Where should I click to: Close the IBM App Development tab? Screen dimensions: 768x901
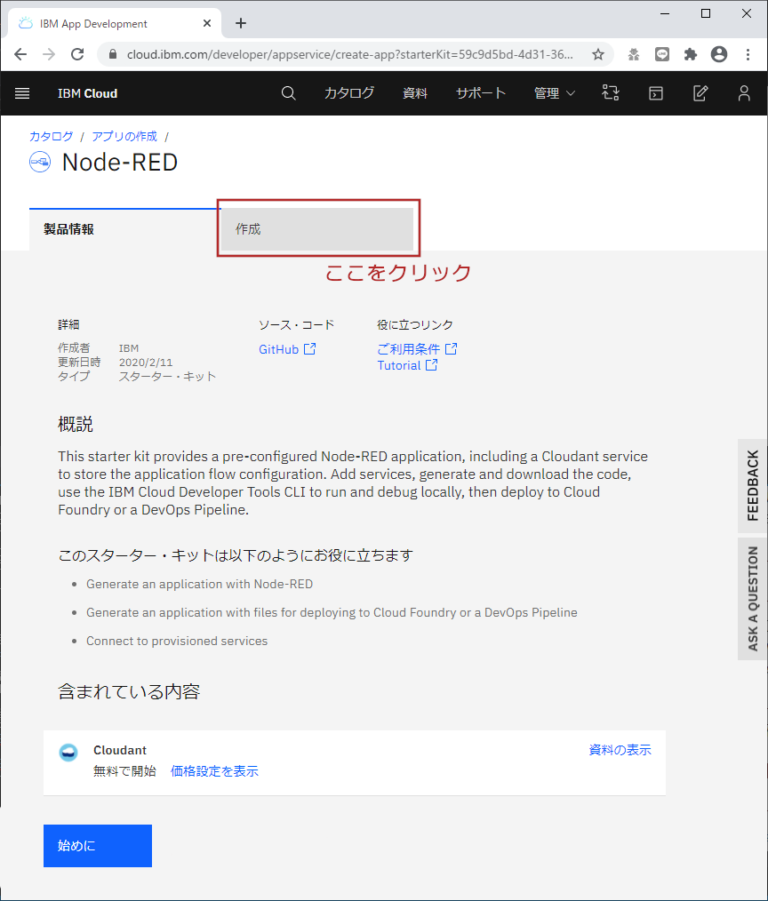click(x=207, y=23)
